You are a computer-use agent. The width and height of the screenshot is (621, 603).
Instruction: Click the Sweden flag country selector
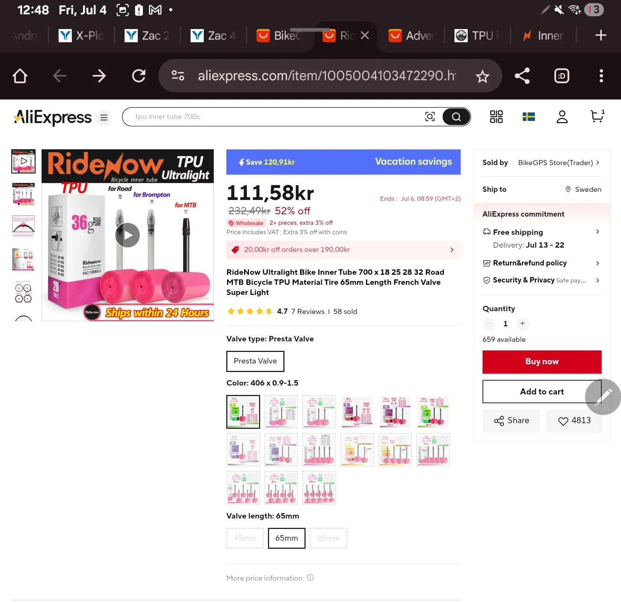tap(529, 117)
